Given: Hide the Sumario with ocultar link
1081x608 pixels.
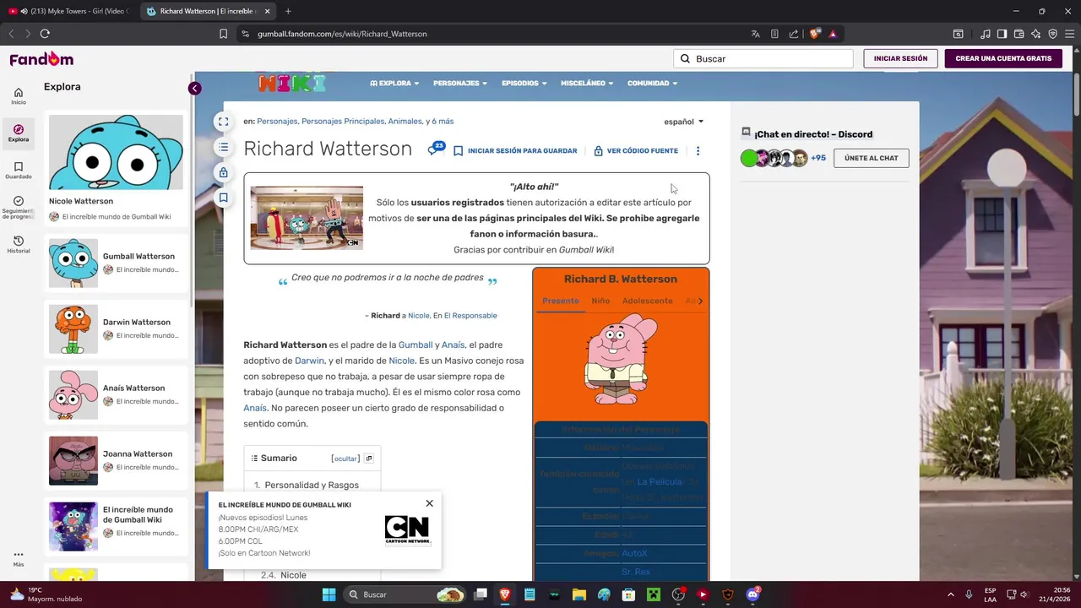Looking at the screenshot, I should [x=345, y=459].
